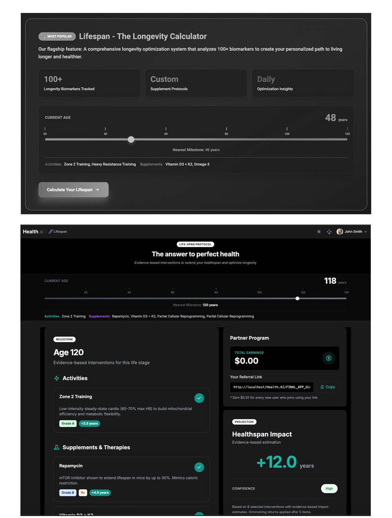The image size is (392, 518).
Task: Toggle the Vitamin D3 + K2 checkmark
Action: click(199, 514)
